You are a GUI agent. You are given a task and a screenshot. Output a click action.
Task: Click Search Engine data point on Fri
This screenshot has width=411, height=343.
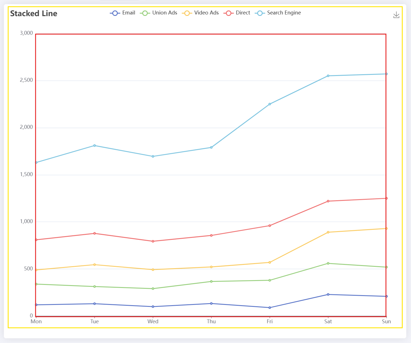tap(270, 104)
